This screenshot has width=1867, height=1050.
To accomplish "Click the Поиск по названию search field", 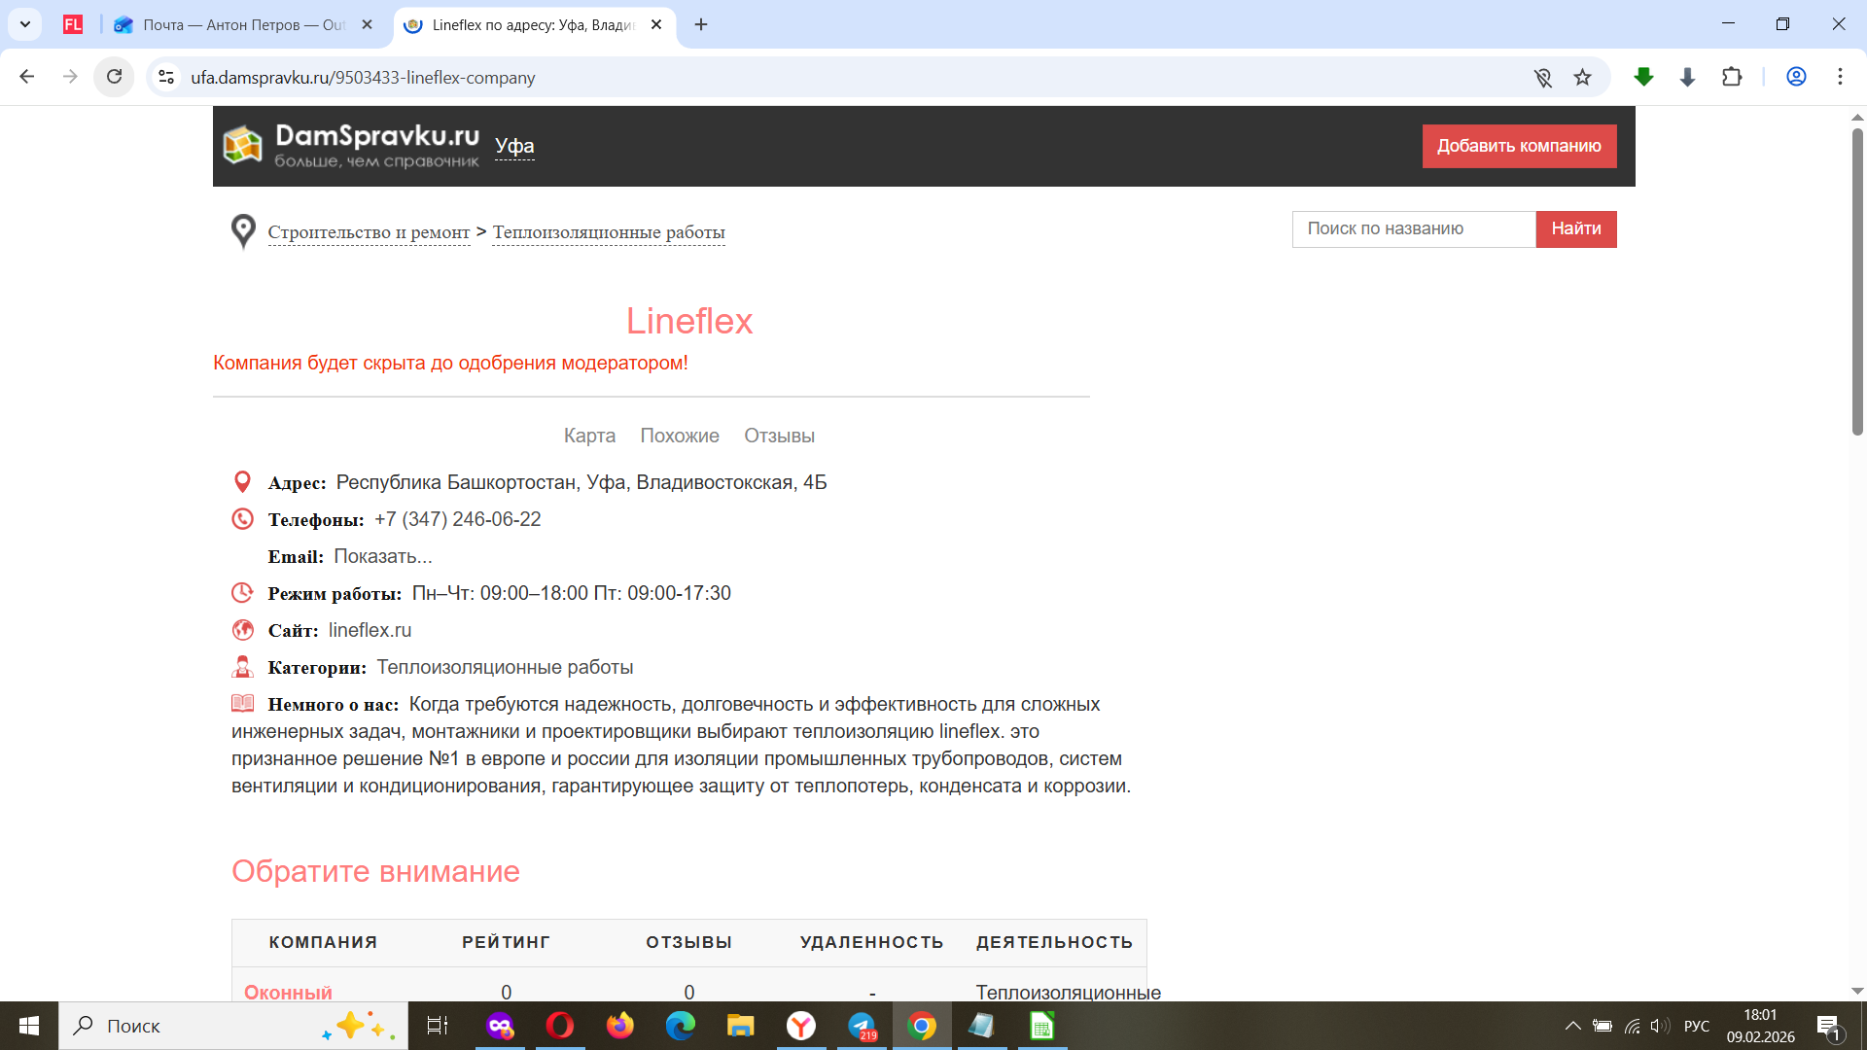I will pyautogui.click(x=1413, y=228).
